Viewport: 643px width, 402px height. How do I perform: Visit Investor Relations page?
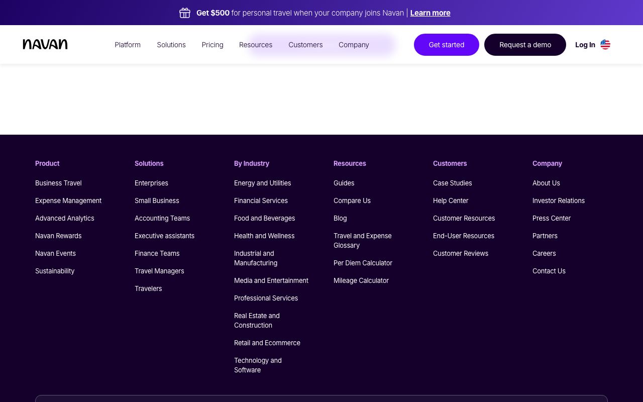point(559,201)
